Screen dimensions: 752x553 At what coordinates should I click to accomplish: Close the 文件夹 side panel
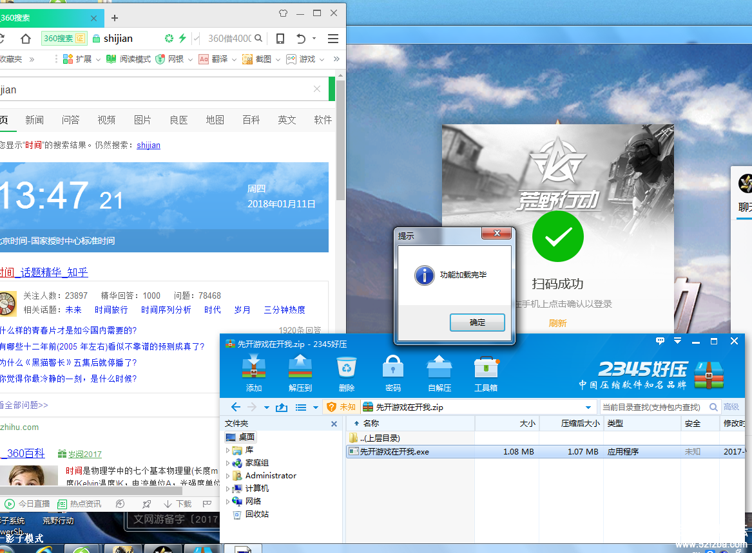[334, 424]
